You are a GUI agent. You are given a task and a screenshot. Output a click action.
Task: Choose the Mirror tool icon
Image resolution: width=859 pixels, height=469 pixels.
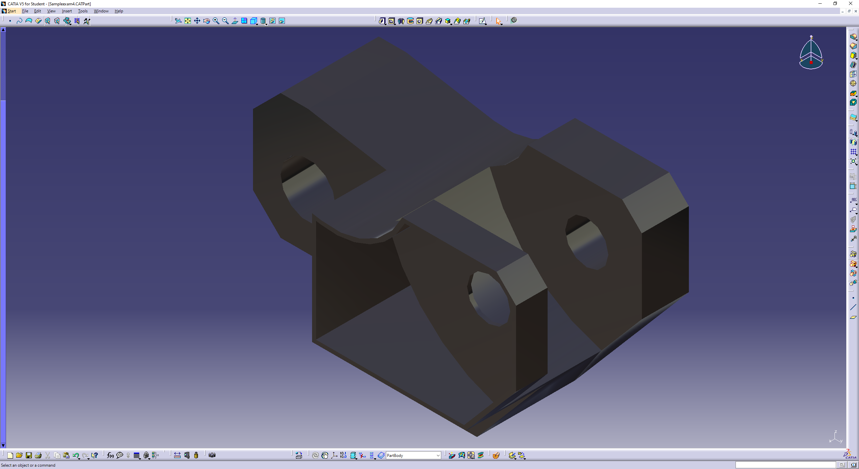tap(853, 142)
